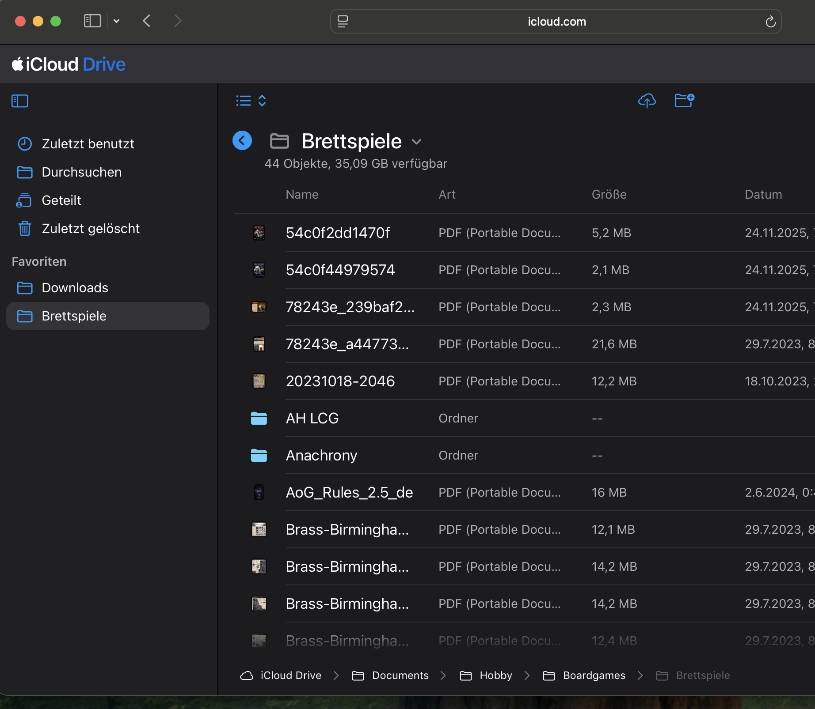Click the page reader icon in address bar
Viewport: 815px width, 709px height.
click(343, 22)
